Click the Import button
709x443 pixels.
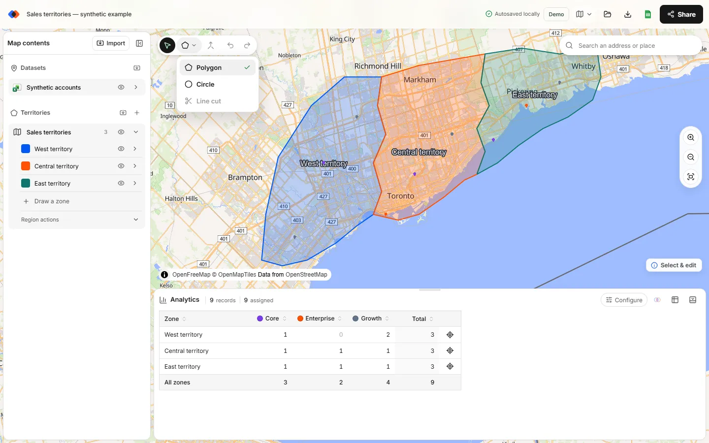[111, 43]
